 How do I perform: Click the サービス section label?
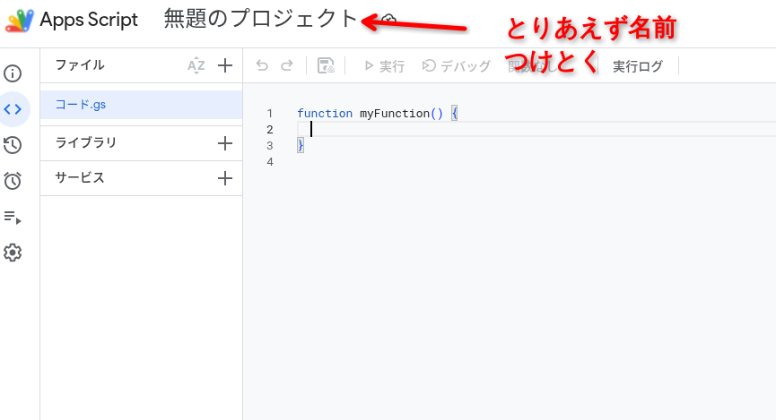point(80,177)
